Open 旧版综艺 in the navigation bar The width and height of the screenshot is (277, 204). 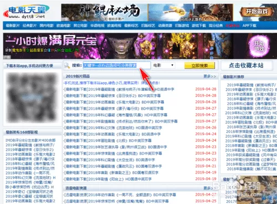click(148, 25)
